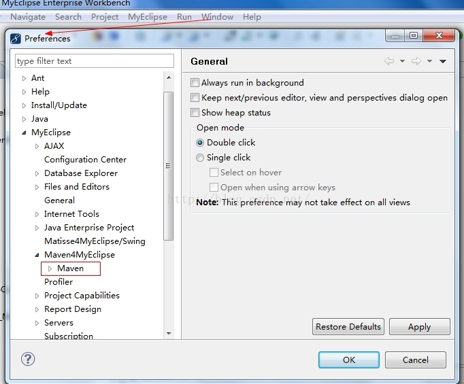Screen dimensions: 464x384
Task: Open the back history dropdown arrow
Action: tap(402, 61)
